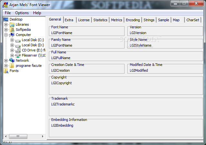
Task: Click the CD Drive (E:) disc icon
Action: tap(18, 50)
